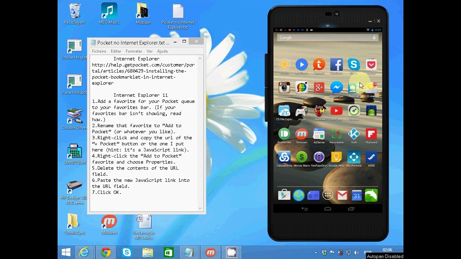
Task: Tap the Caixadirecta banking app
Action: 284,157
